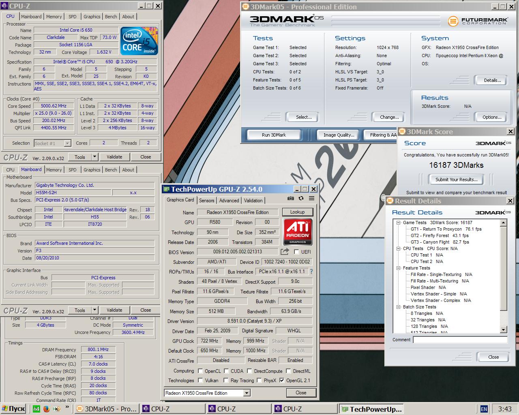Select GT2 - Firefly Forest result row
519x415 pixels.
click(440, 235)
